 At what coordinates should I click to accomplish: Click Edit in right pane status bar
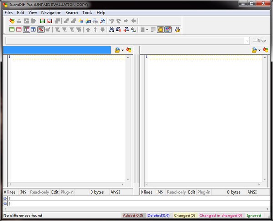point(192,192)
